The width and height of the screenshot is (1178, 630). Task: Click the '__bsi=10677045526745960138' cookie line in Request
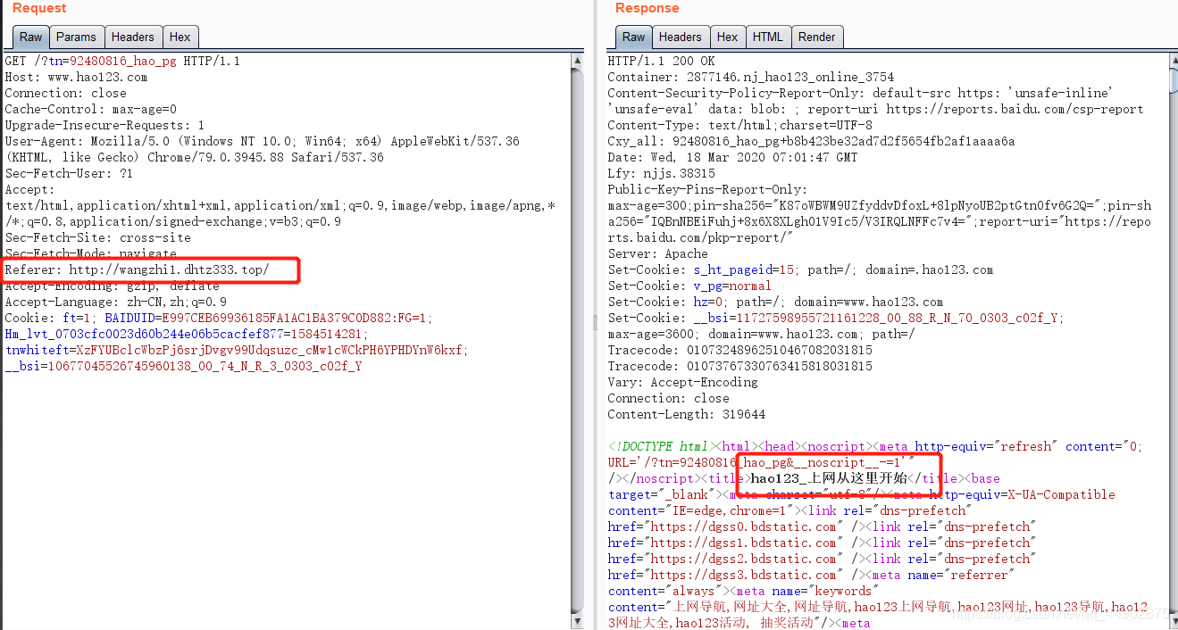pos(183,366)
